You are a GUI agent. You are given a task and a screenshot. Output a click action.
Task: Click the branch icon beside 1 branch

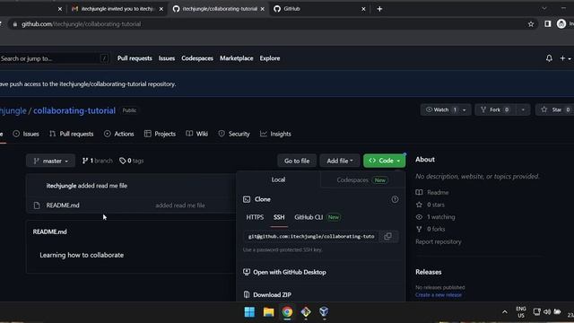coord(85,161)
